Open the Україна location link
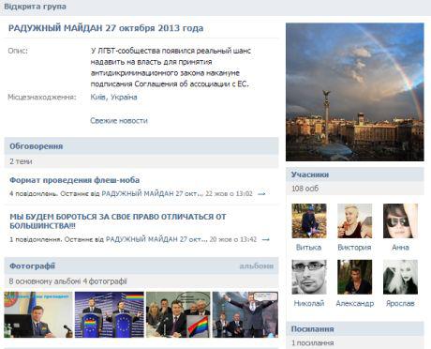 (124, 97)
